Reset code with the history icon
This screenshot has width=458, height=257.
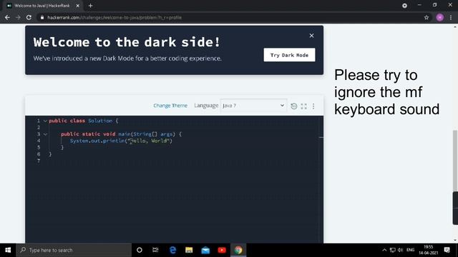coord(294,106)
